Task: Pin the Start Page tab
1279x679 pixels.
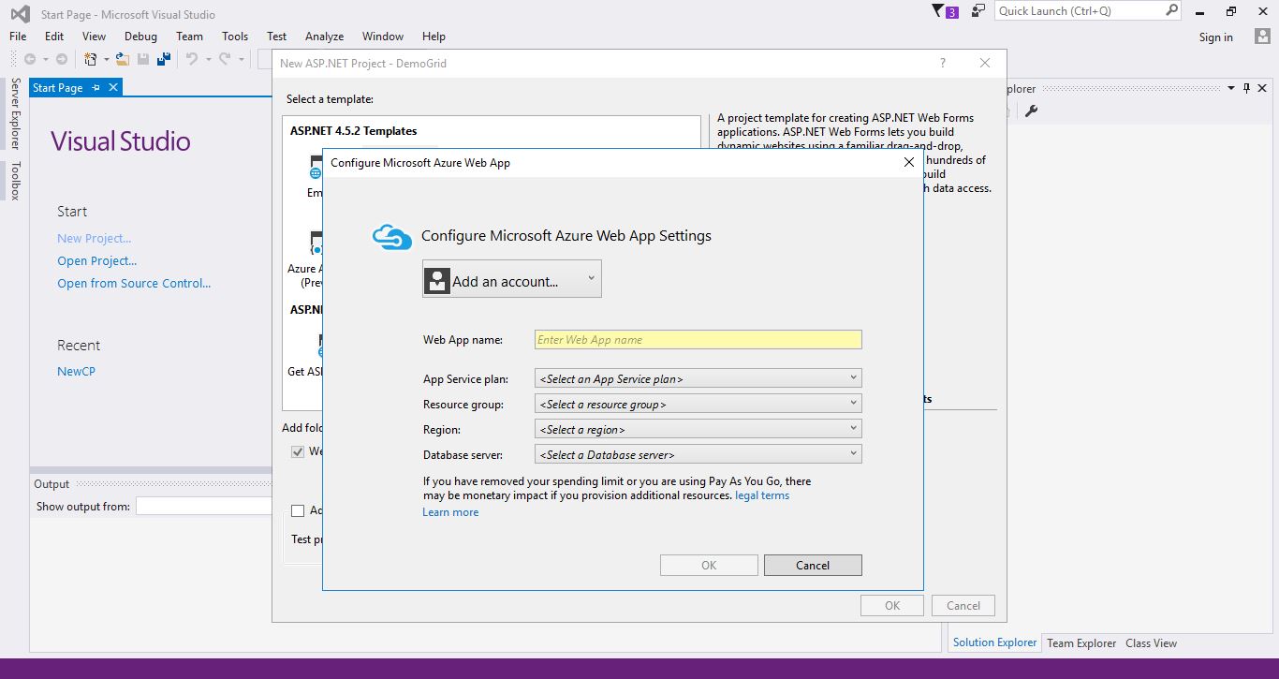Action: pyautogui.click(x=96, y=87)
